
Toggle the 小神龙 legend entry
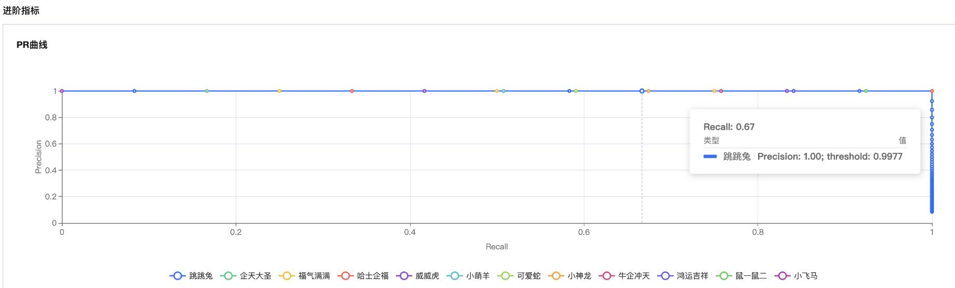click(569, 275)
